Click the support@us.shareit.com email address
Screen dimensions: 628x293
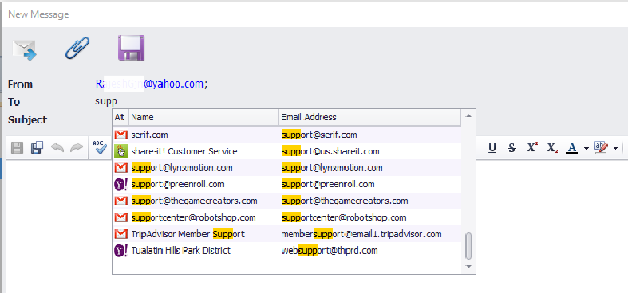(330, 151)
